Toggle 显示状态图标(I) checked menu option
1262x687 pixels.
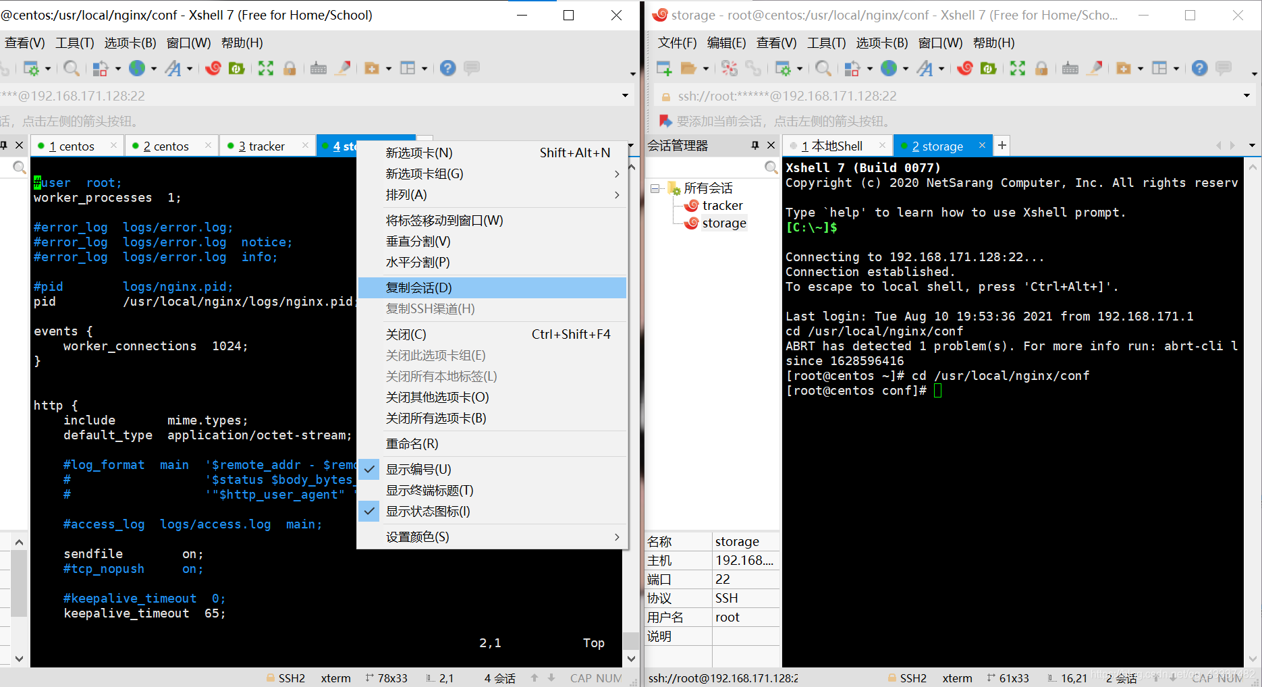(x=492, y=512)
